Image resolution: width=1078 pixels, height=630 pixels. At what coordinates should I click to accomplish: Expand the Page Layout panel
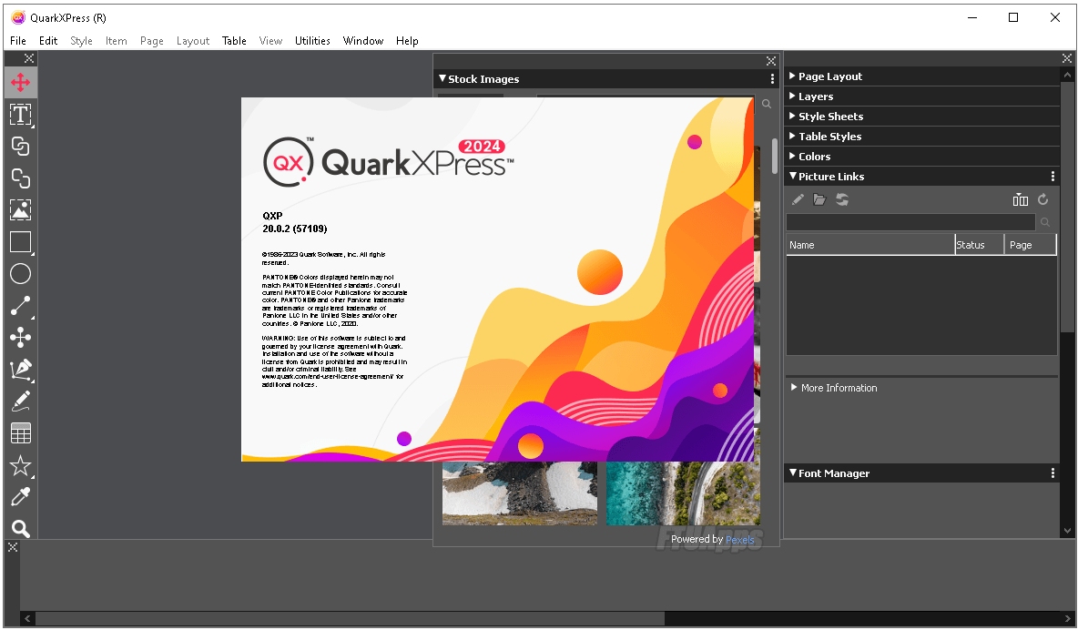click(x=792, y=76)
